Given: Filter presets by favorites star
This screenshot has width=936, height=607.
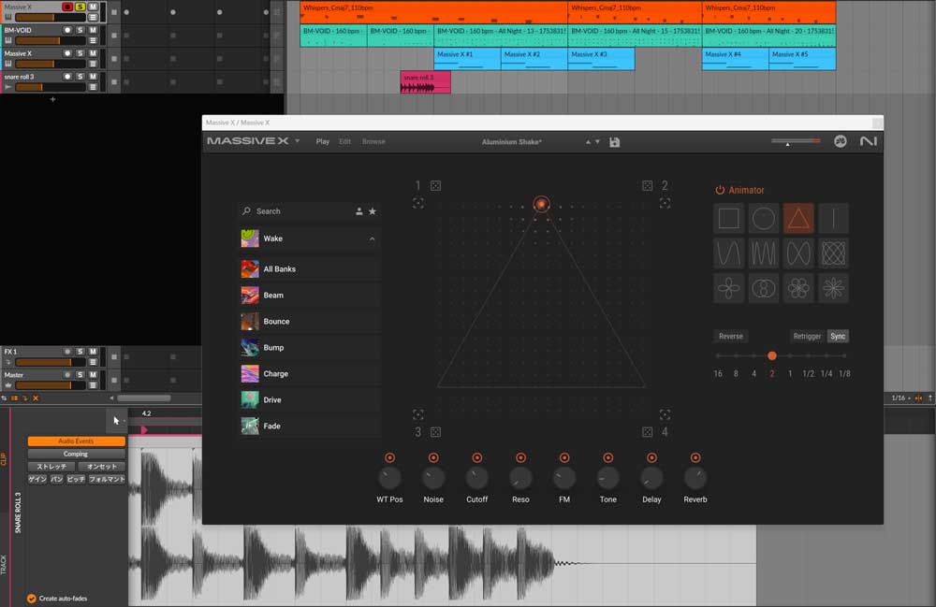Looking at the screenshot, I should point(372,211).
